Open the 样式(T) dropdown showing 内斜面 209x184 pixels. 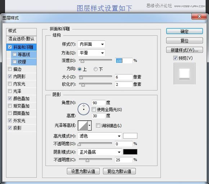click(x=91, y=44)
